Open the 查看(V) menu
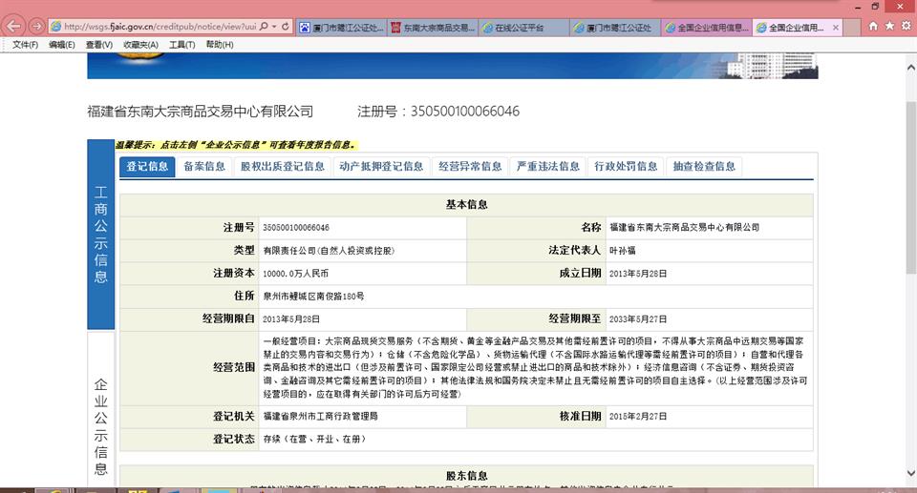Screen dimensions: 917x493 pos(98,45)
